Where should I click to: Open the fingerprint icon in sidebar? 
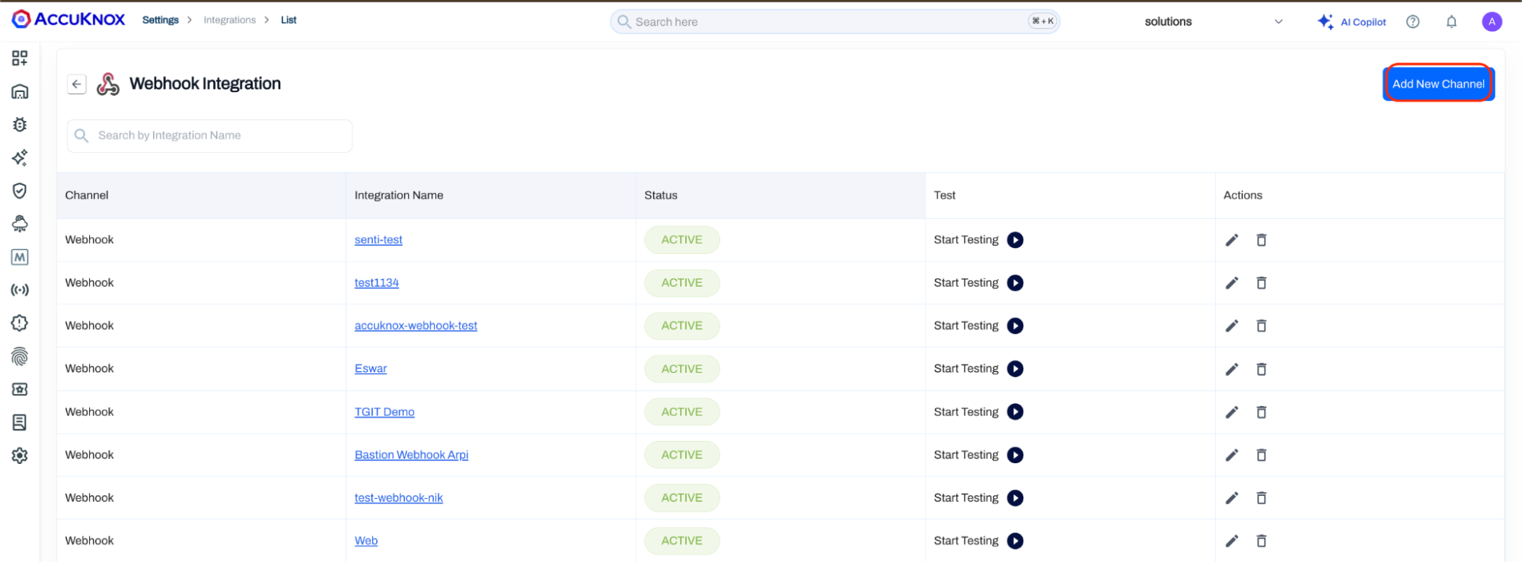(x=20, y=356)
